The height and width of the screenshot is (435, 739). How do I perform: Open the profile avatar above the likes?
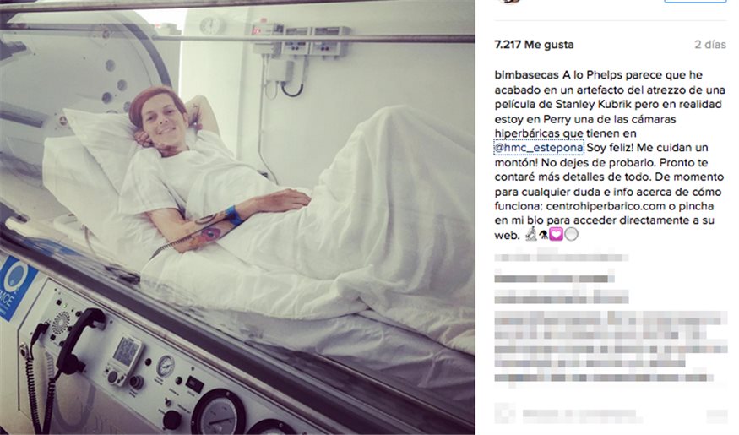pyautogui.click(x=509, y=2)
